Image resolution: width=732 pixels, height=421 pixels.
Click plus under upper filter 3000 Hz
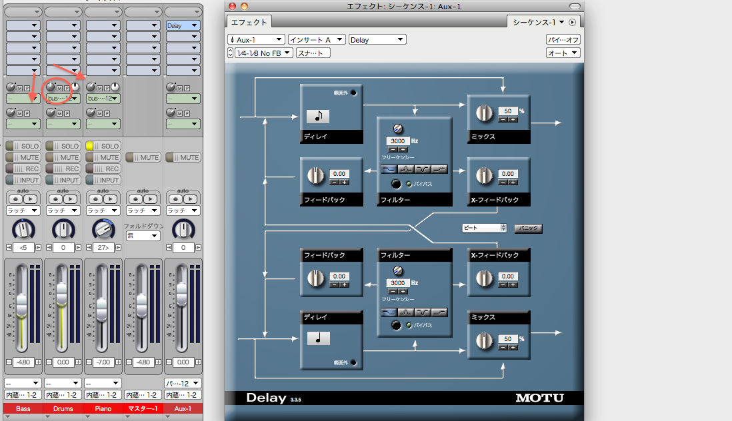pyautogui.click(x=403, y=150)
